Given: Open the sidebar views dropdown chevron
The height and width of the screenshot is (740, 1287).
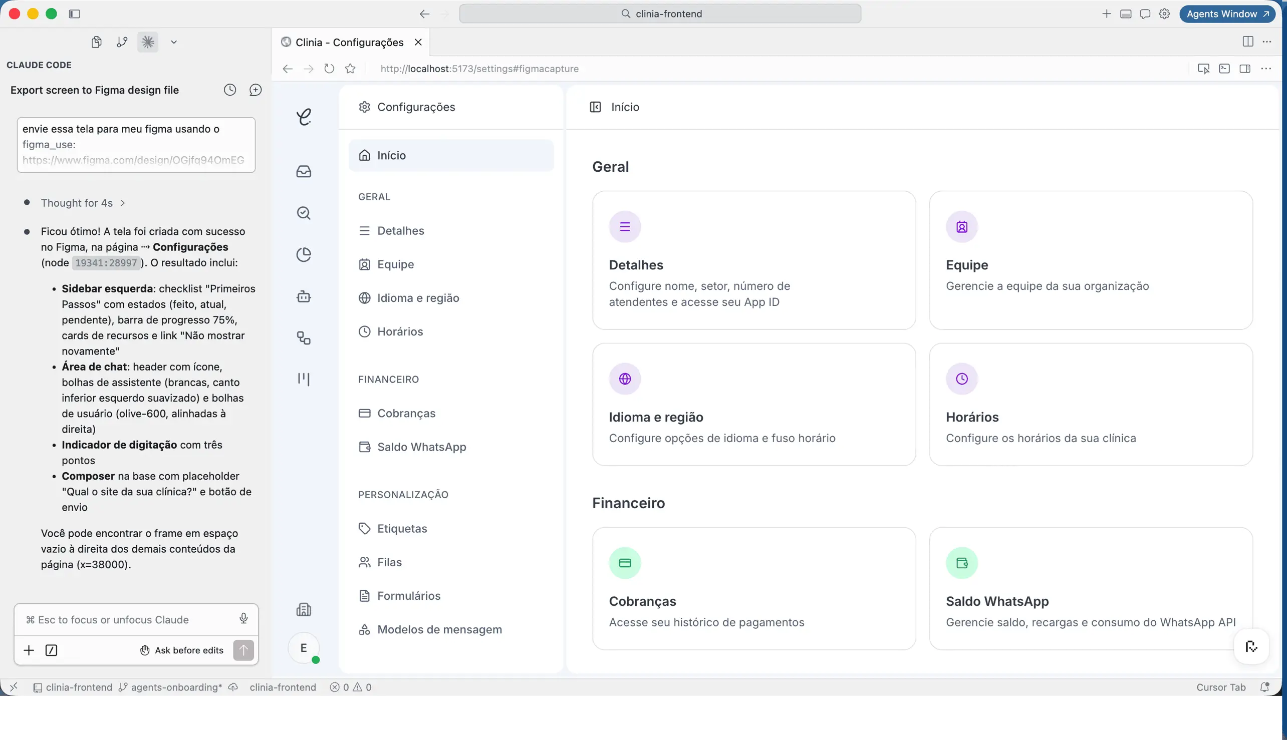Looking at the screenshot, I should pyautogui.click(x=174, y=42).
